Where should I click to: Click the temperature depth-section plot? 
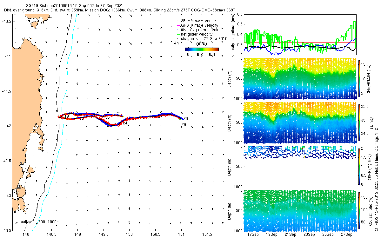pyautogui.click(x=300, y=78)
